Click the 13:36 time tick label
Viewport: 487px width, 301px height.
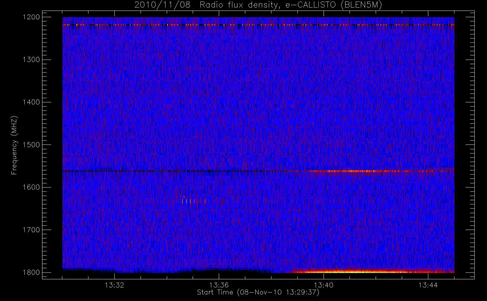(219, 285)
